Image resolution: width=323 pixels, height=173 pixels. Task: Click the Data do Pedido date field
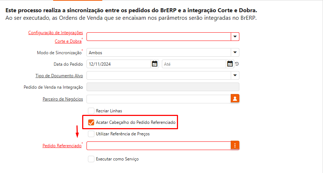pos(118,64)
